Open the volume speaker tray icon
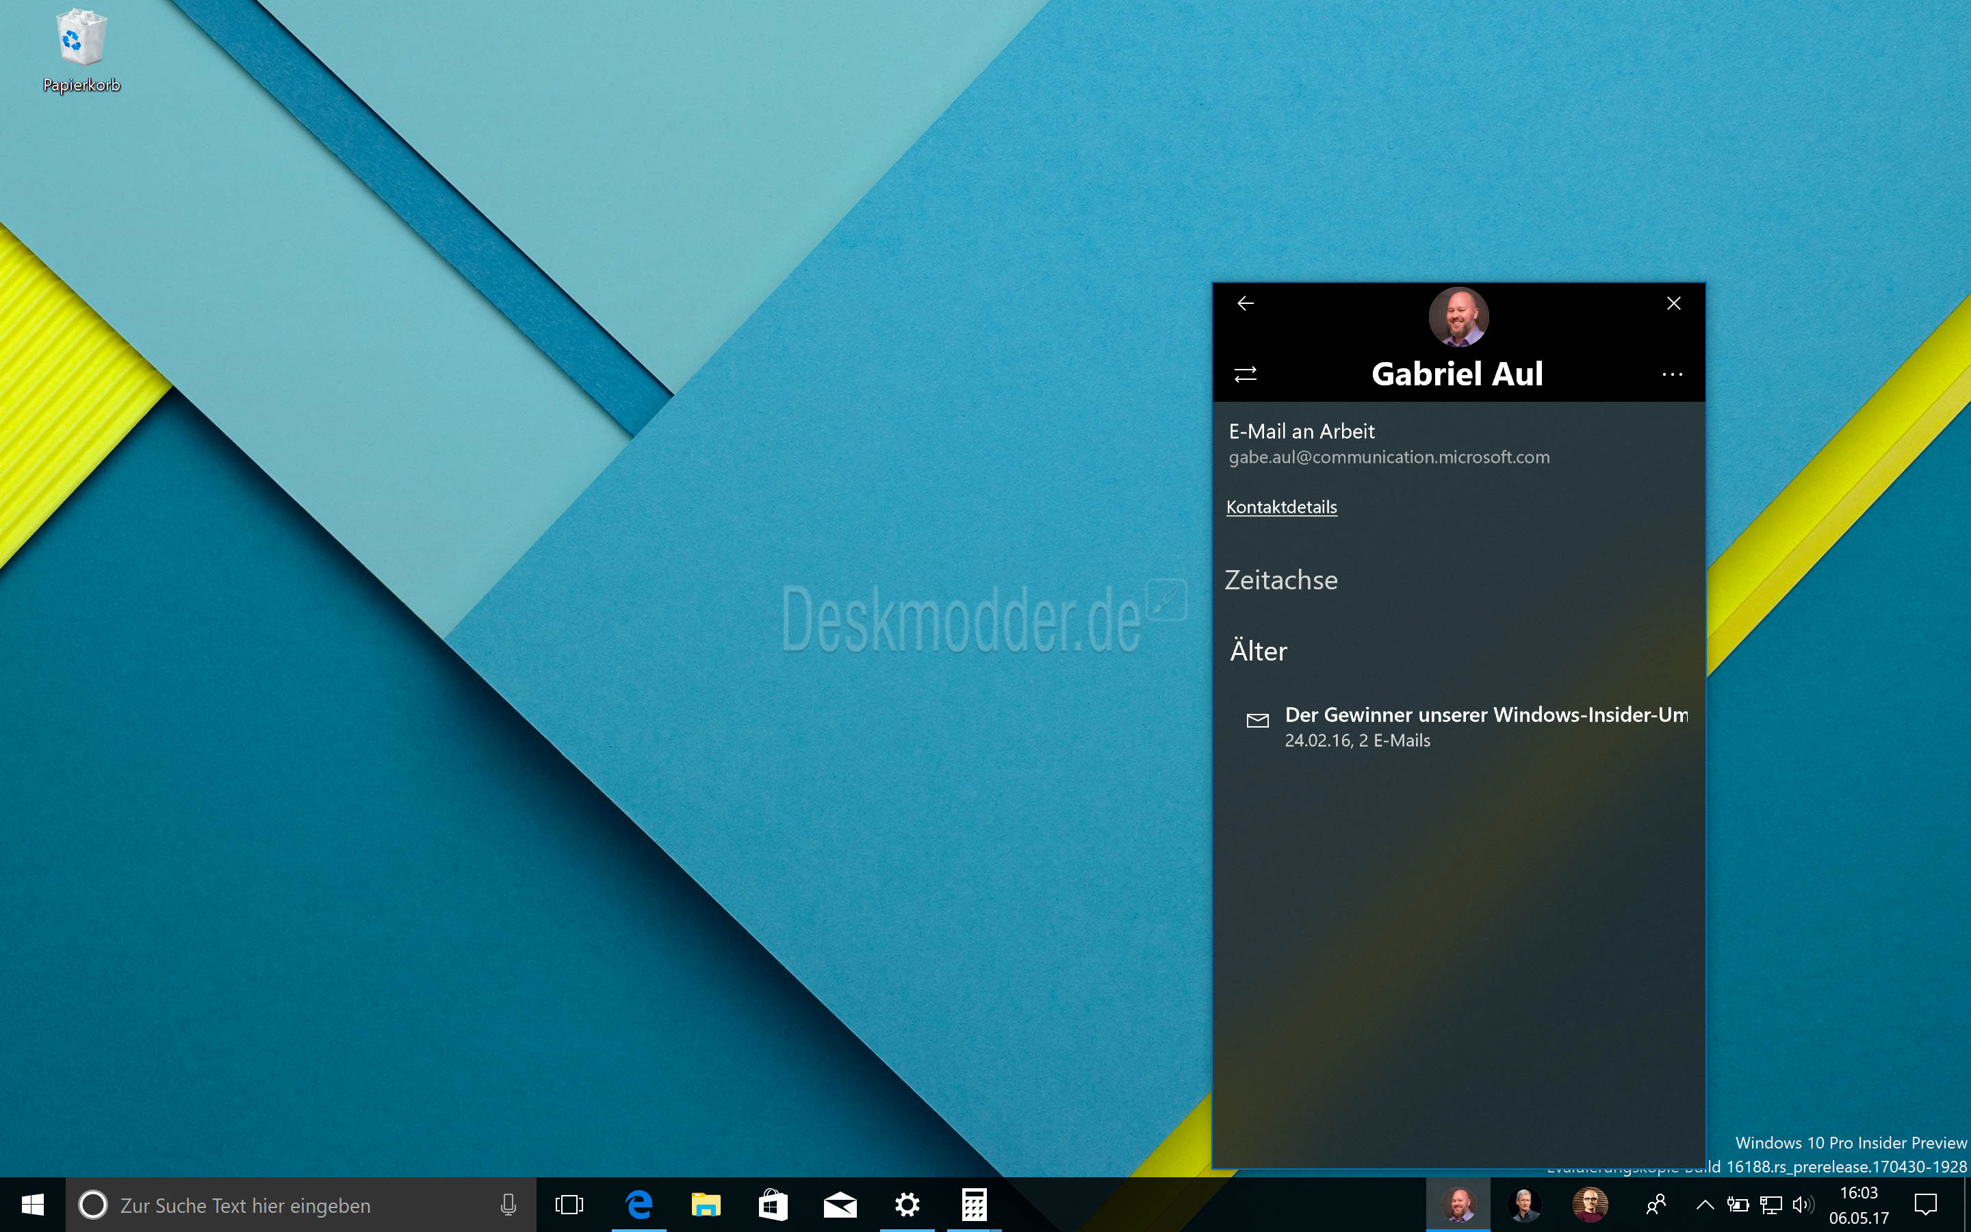 pyautogui.click(x=1803, y=1205)
